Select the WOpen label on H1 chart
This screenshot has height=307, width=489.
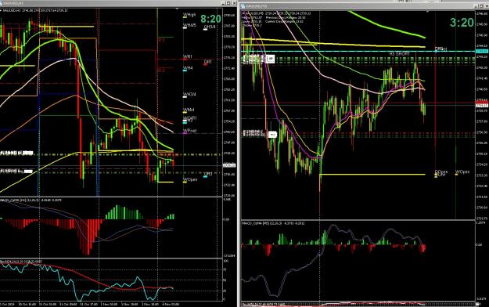[190, 179]
